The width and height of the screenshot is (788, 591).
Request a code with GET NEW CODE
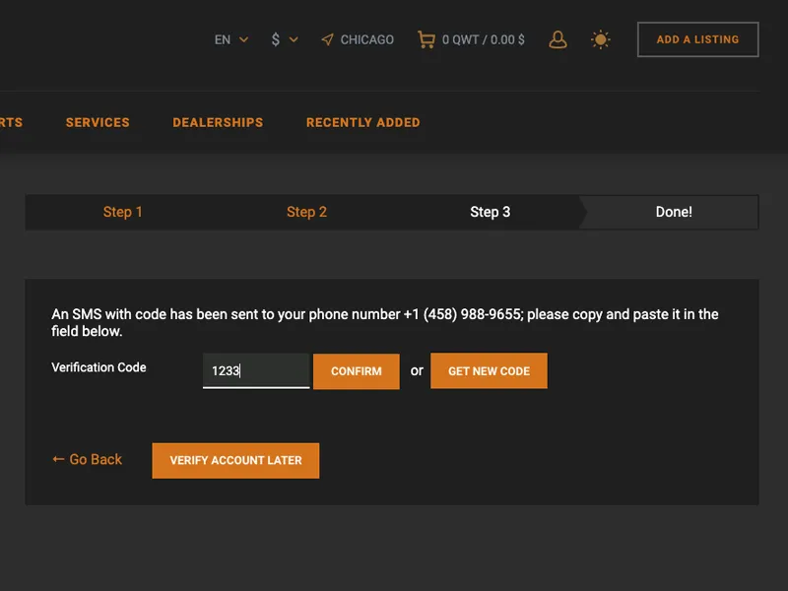(489, 371)
